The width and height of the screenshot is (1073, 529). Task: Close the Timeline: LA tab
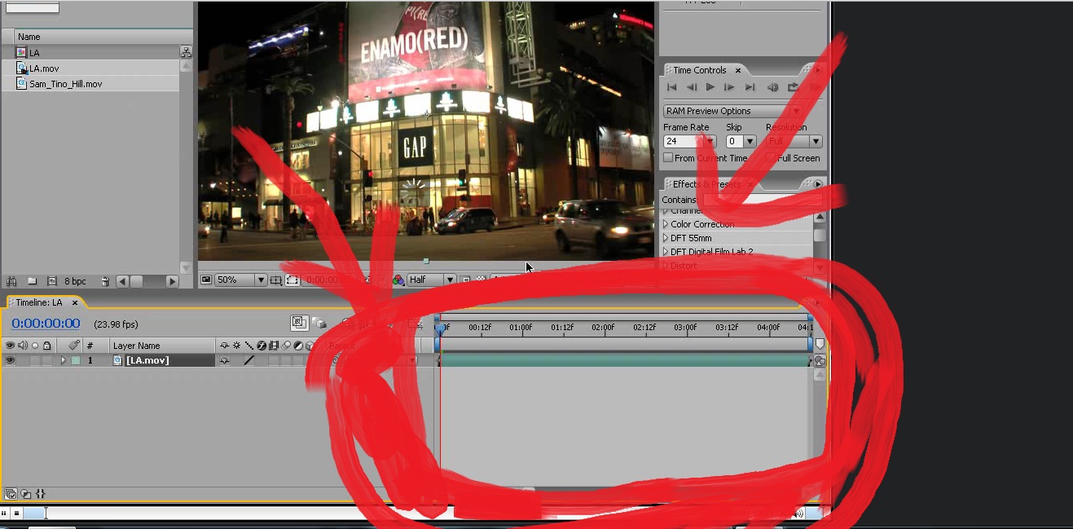tap(74, 302)
